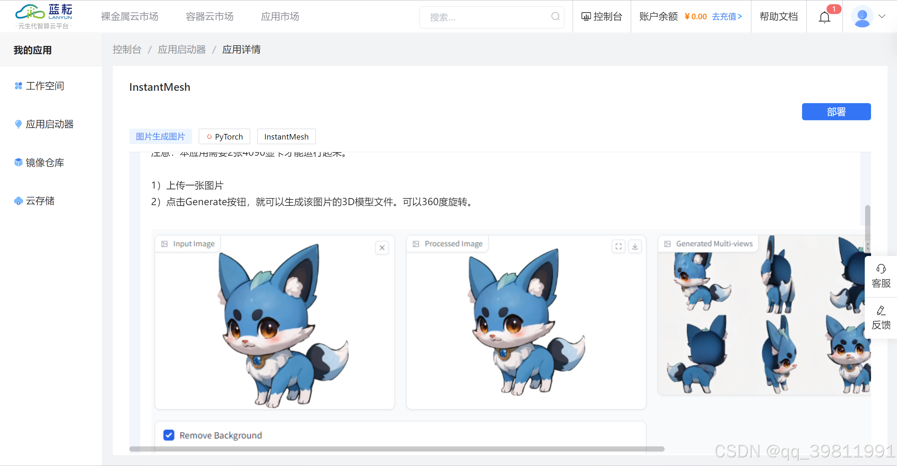This screenshot has width=897, height=466.
Task: Click the 客服 headset support icon
Action: [x=881, y=269]
